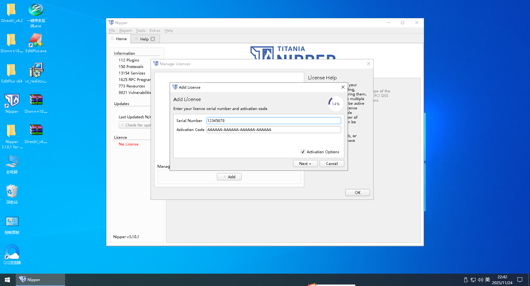This screenshot has height=286, width=530.
Task: Close the Help tab with its X icon
Action: 153,39
